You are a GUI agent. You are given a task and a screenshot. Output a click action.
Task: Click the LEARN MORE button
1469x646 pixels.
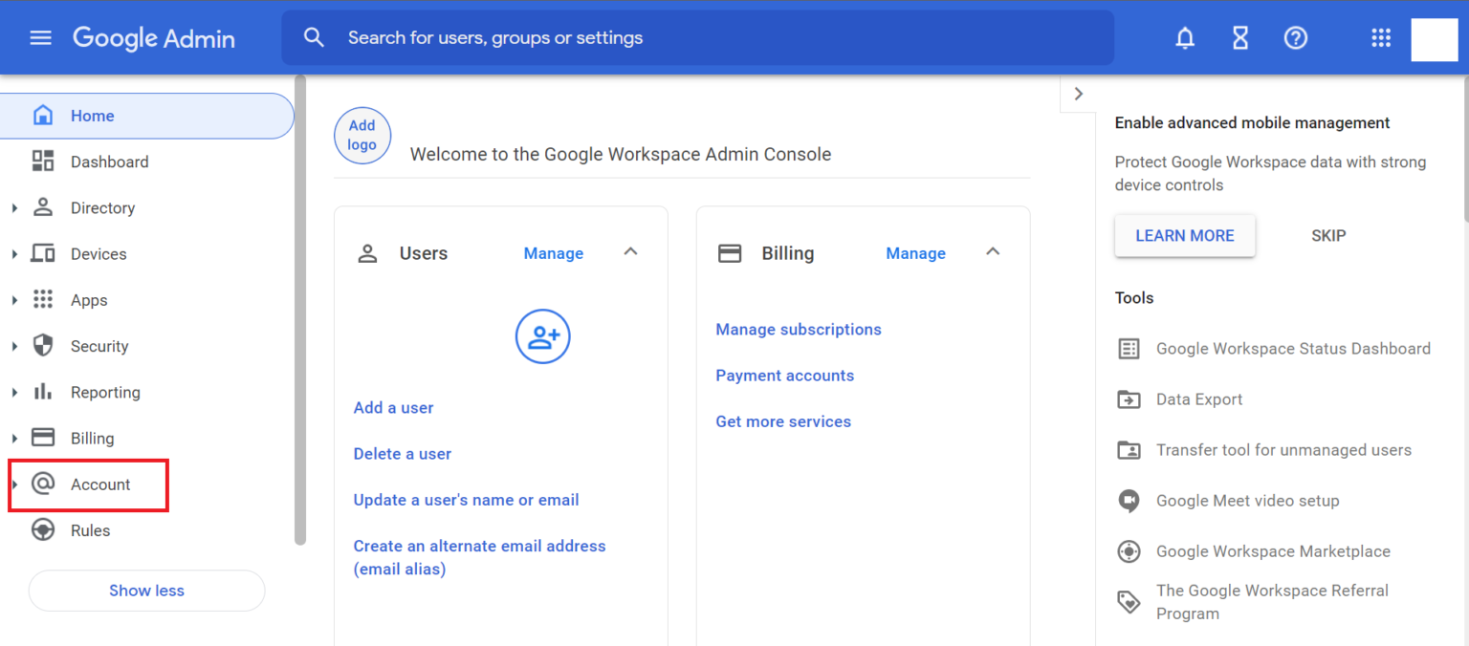(x=1184, y=235)
